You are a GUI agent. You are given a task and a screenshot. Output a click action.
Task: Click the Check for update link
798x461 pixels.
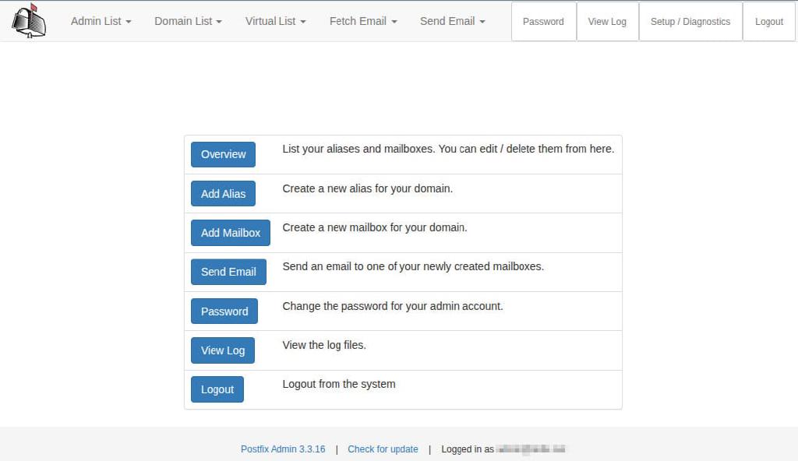[383, 449]
